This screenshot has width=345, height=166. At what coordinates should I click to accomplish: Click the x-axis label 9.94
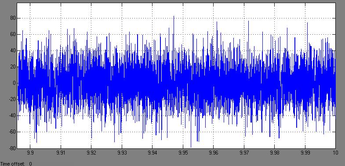click(x=152, y=152)
